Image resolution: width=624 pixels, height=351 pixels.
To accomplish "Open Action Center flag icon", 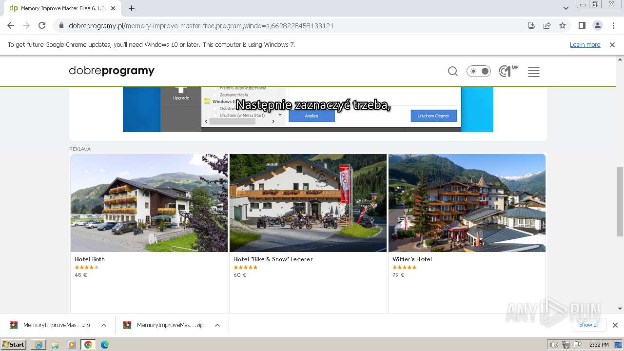I will tap(577, 345).
